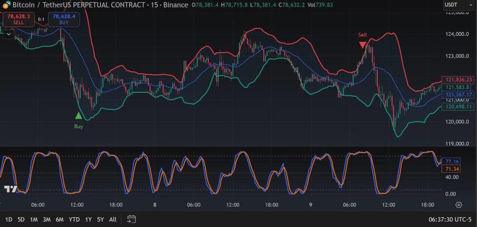Select the 5Y time range
477x227 pixels.
(100, 219)
